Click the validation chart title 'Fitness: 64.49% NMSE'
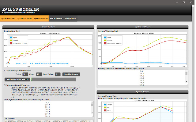The width and height of the screenshot is (196, 122). (x=144, y=33)
